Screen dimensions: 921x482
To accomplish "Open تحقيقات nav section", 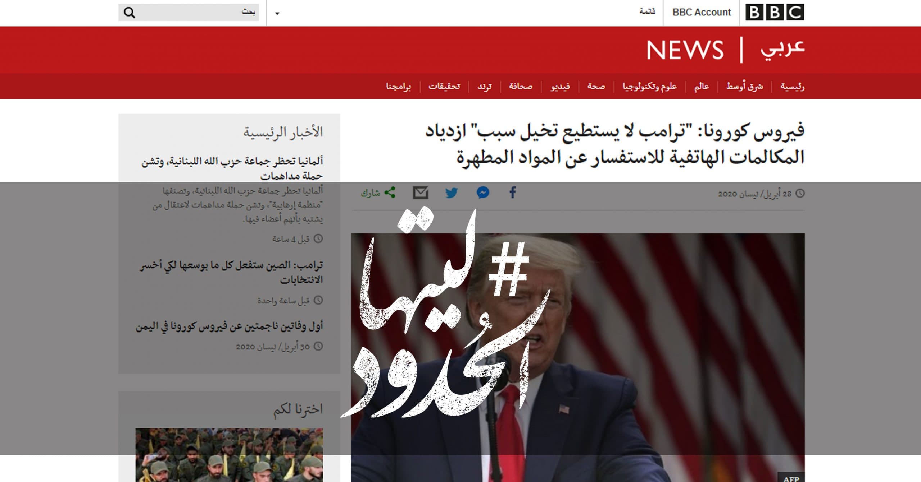I will pyautogui.click(x=444, y=87).
